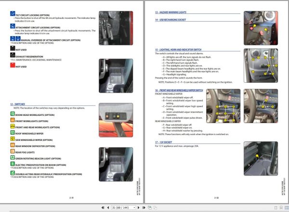
Task: Toggle two-page facing view
Action: pyautogui.click(x=287, y=208)
